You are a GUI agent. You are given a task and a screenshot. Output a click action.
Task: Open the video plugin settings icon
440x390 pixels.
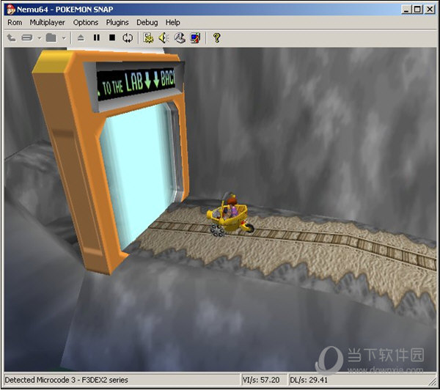click(148, 37)
